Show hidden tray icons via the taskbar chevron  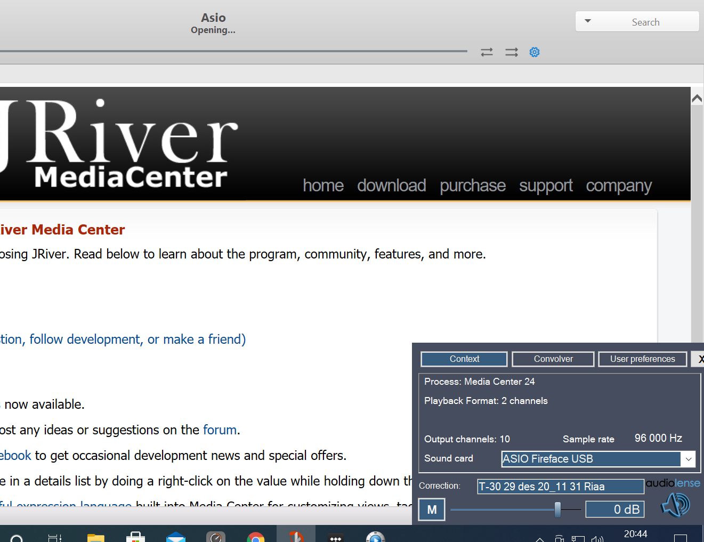539,539
